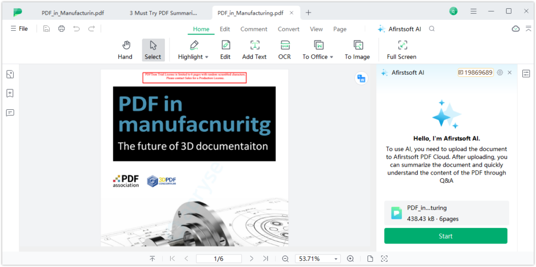Click the Afirstsoft AI toolbar button
536x267 pixels.
399,29
